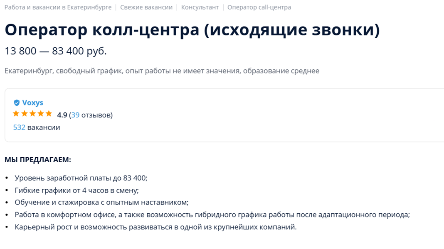Open the 'Оператор call-центра' breadcrumb

[259, 7]
